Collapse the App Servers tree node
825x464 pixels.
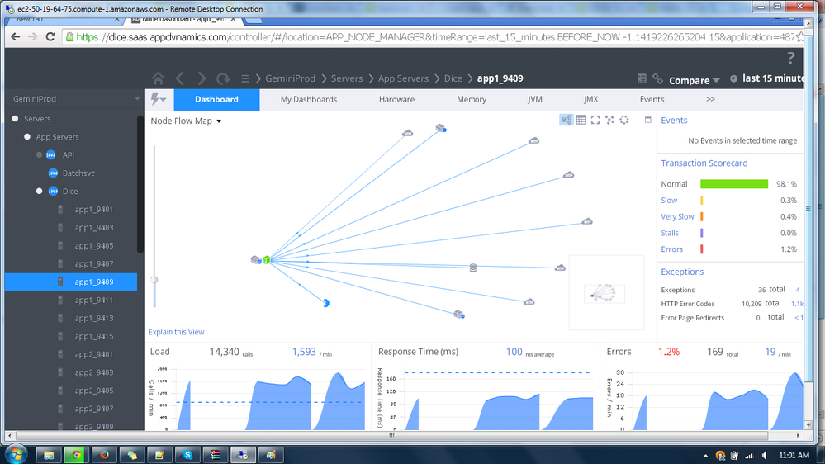pyautogui.click(x=27, y=137)
